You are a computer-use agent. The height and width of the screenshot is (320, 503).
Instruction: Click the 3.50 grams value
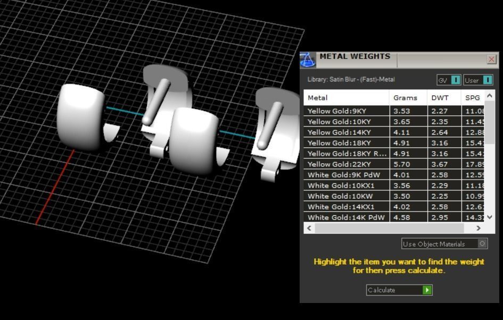tap(402, 196)
